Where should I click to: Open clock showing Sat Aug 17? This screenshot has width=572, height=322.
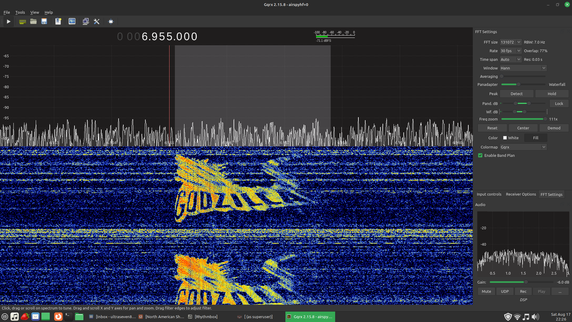560,317
